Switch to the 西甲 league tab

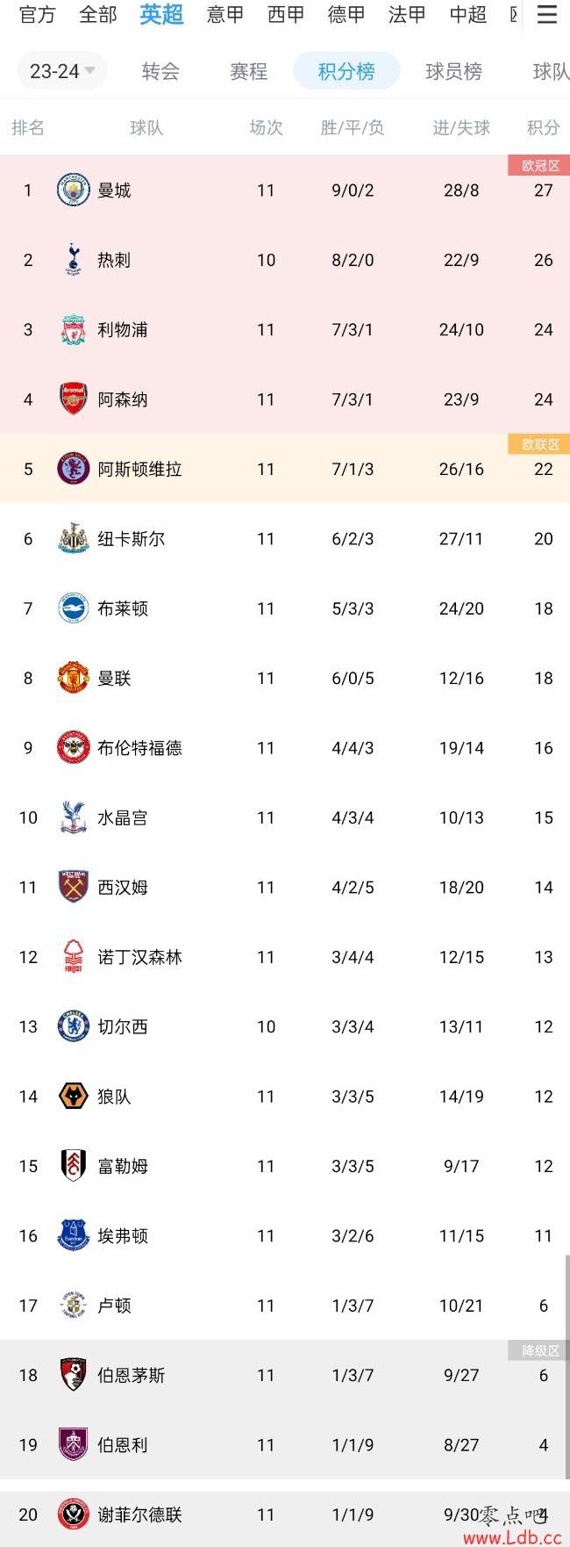(x=286, y=15)
